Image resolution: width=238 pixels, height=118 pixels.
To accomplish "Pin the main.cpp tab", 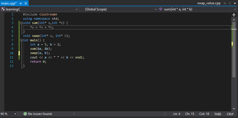I will 20,3.
